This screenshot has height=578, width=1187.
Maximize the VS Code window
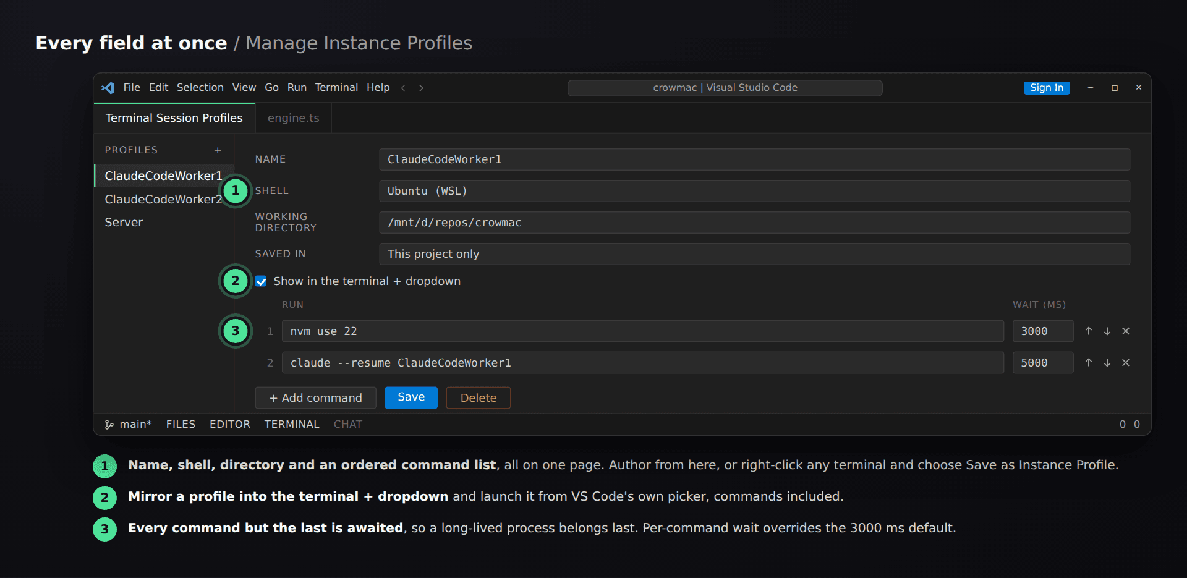click(1115, 88)
